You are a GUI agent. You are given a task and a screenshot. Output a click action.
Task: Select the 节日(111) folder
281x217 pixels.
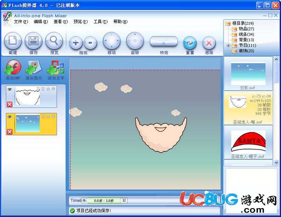click(247, 45)
